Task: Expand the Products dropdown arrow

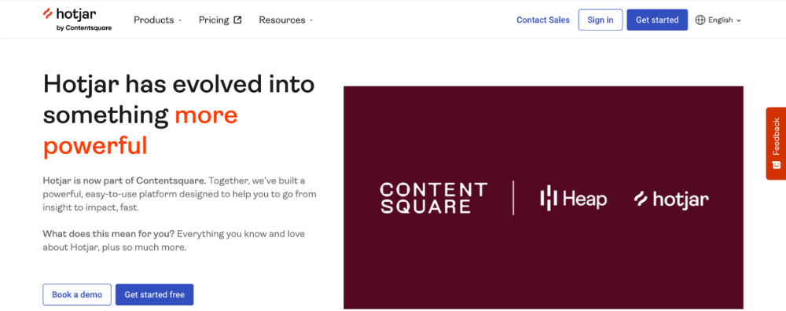Action: 181,20
